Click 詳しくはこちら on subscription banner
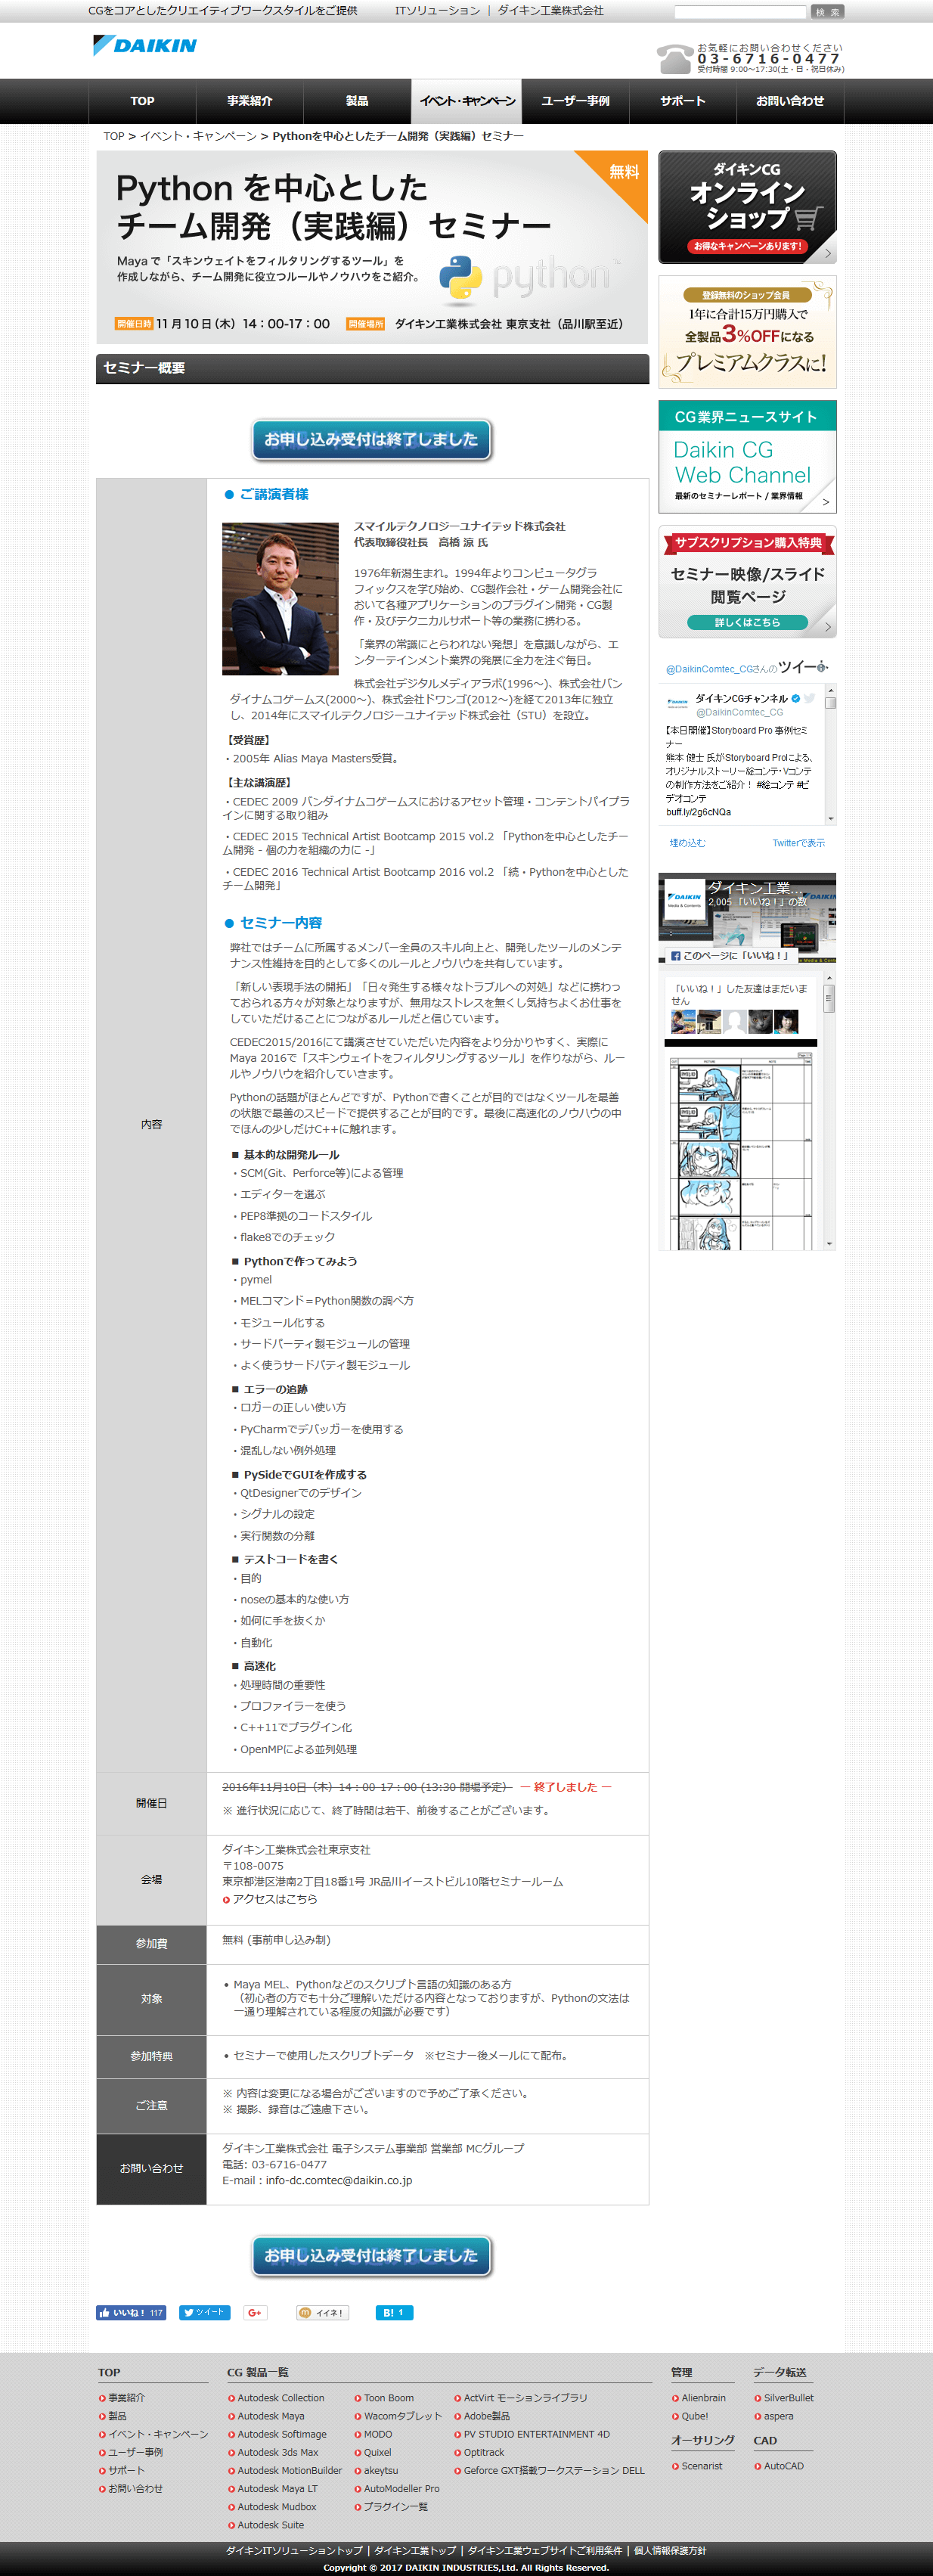The width and height of the screenshot is (933, 2576). [x=747, y=622]
